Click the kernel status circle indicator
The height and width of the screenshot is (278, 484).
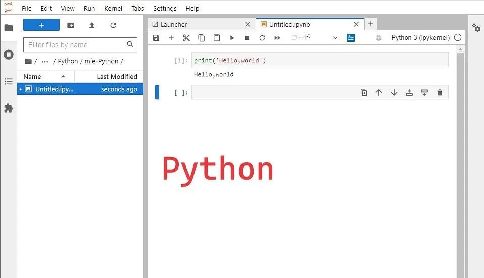coord(458,38)
